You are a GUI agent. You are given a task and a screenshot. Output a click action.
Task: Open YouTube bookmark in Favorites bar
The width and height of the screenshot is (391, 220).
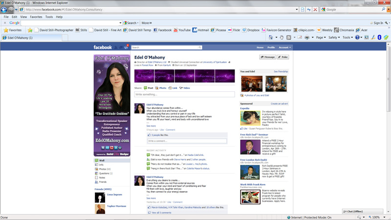(x=182, y=30)
